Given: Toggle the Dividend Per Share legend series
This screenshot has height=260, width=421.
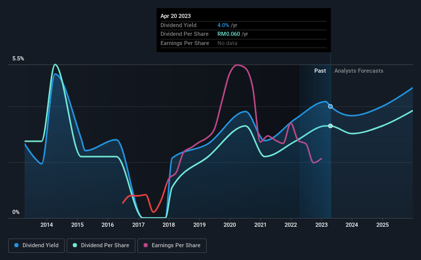Looking at the screenshot, I should click(x=101, y=246).
